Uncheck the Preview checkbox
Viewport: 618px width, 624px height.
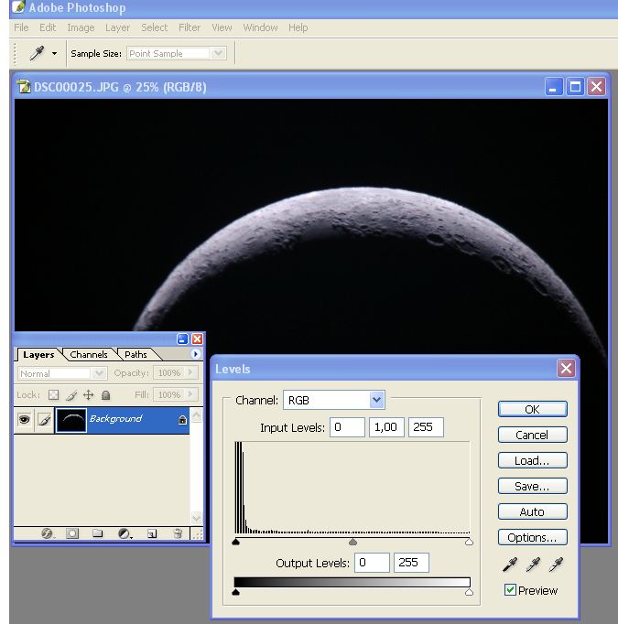(x=510, y=590)
